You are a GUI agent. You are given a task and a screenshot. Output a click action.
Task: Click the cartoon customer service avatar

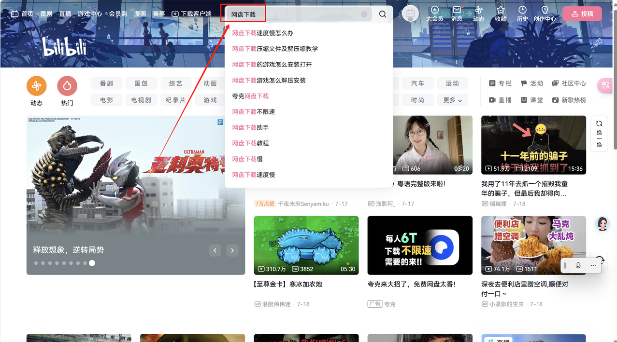click(x=602, y=223)
